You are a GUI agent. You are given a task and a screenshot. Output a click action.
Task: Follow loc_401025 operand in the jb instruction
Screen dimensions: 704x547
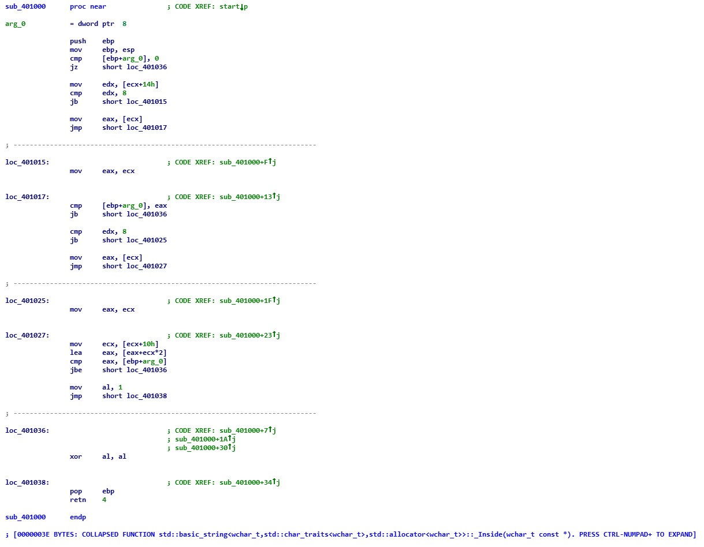coord(147,240)
